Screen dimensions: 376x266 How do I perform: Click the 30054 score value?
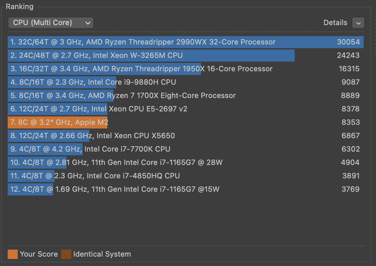coord(348,42)
